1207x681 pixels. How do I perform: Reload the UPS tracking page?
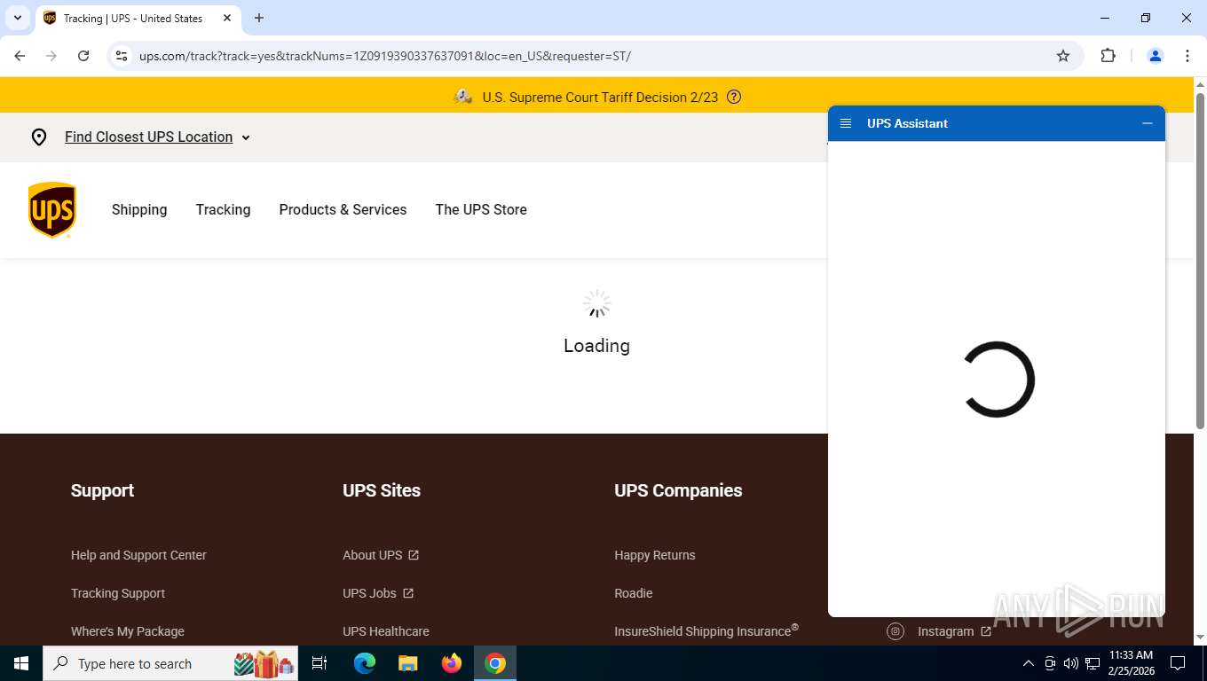pos(83,56)
